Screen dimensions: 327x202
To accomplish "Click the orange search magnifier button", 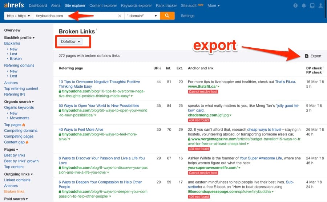I will [x=167, y=16].
